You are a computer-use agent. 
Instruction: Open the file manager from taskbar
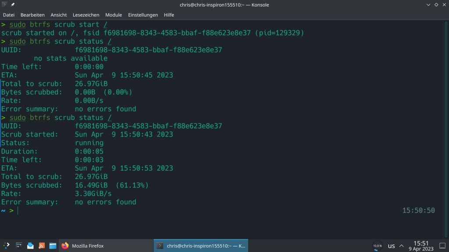point(53,245)
